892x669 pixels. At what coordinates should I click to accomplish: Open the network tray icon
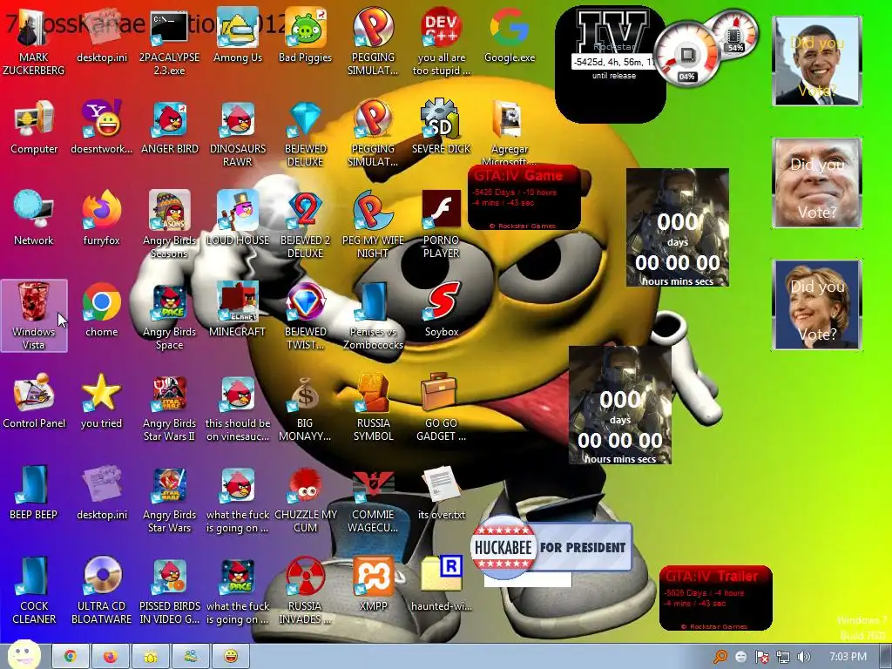coord(783,657)
